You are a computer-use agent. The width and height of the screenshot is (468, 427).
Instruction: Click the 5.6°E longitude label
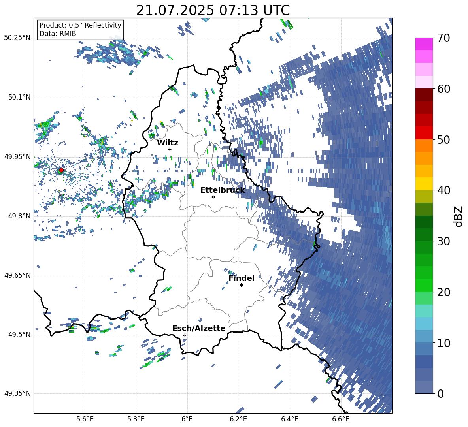85,419
